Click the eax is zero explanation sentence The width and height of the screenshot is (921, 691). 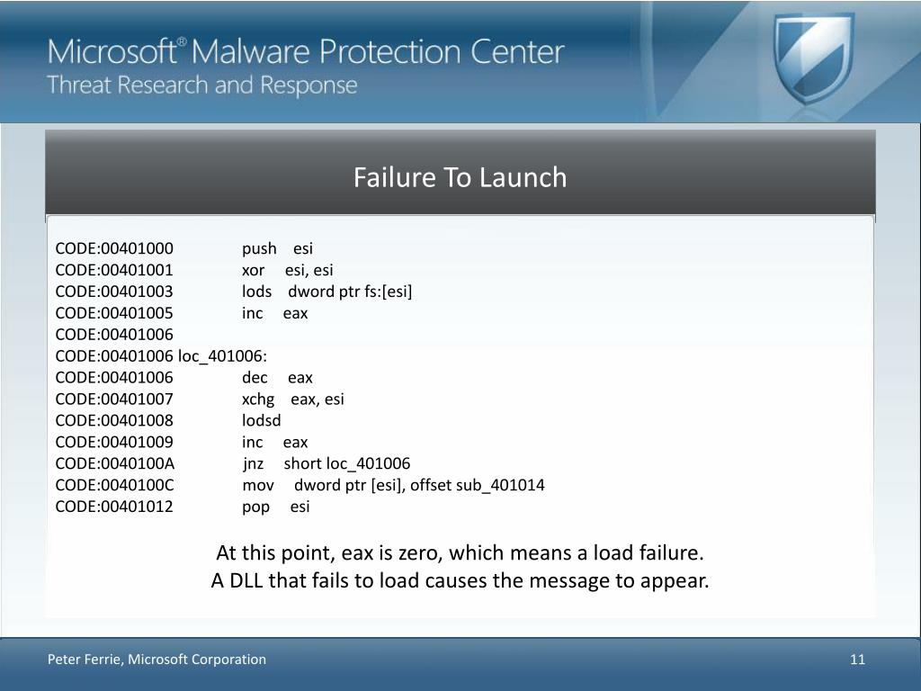460,553
